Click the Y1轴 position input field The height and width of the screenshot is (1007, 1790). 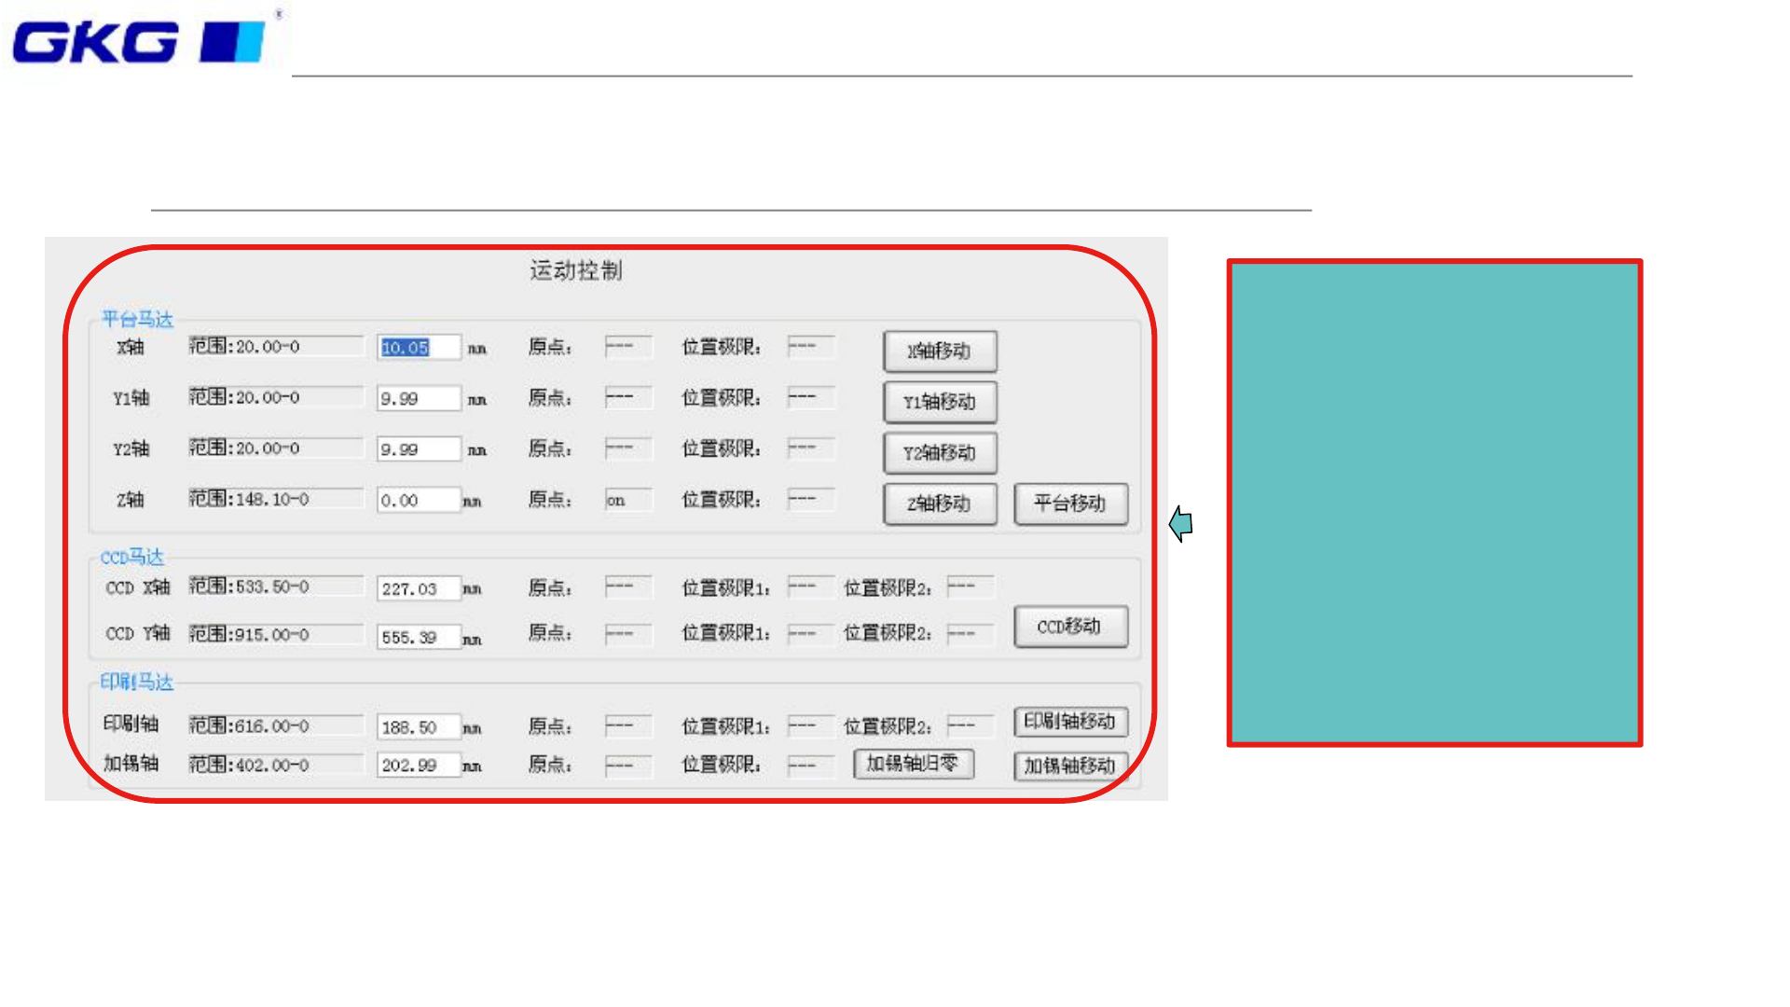418,398
